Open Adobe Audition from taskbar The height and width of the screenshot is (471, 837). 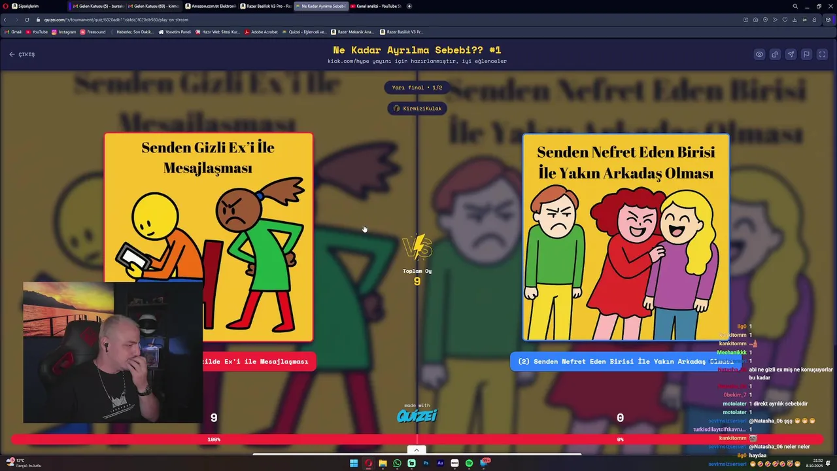pyautogui.click(x=440, y=463)
